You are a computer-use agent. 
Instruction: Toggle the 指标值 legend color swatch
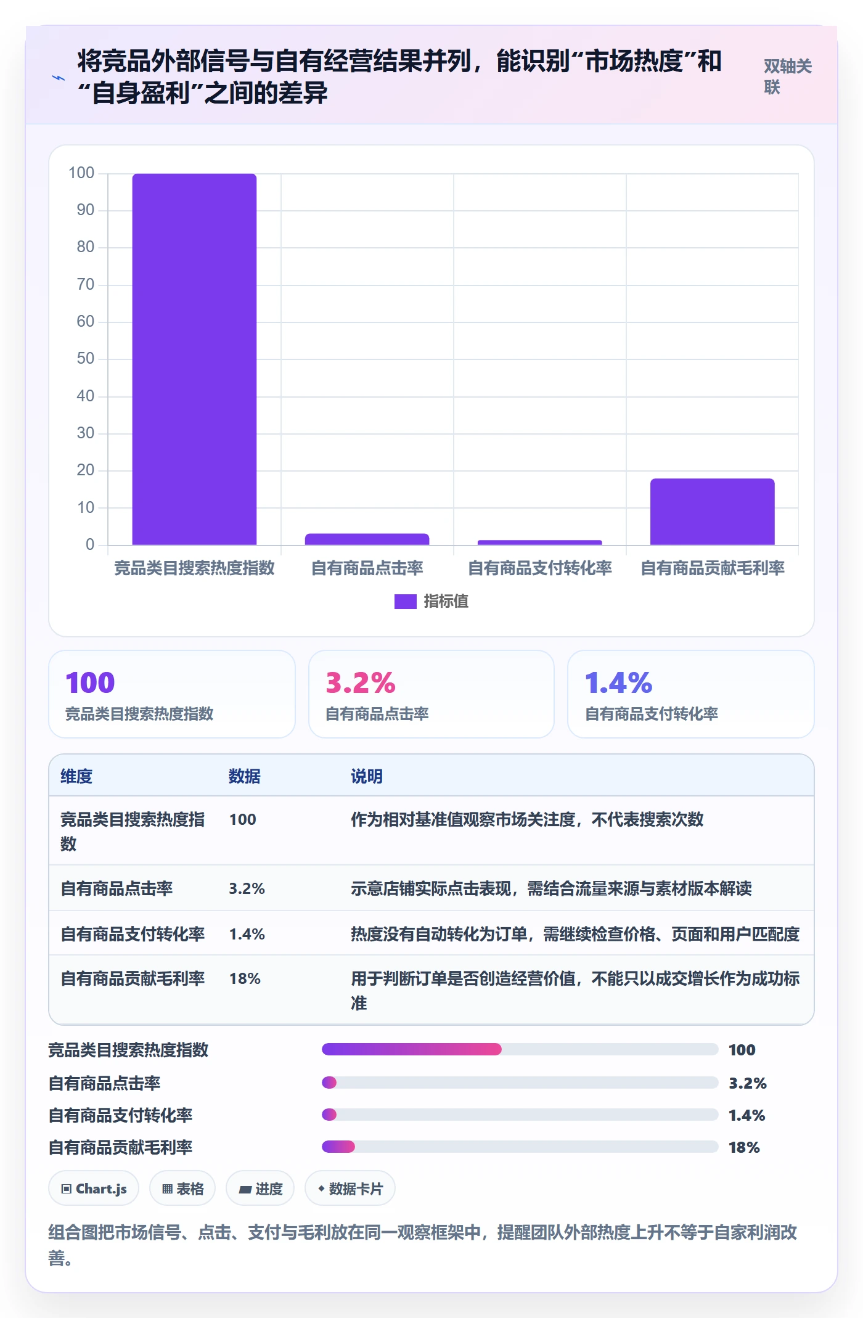405,601
